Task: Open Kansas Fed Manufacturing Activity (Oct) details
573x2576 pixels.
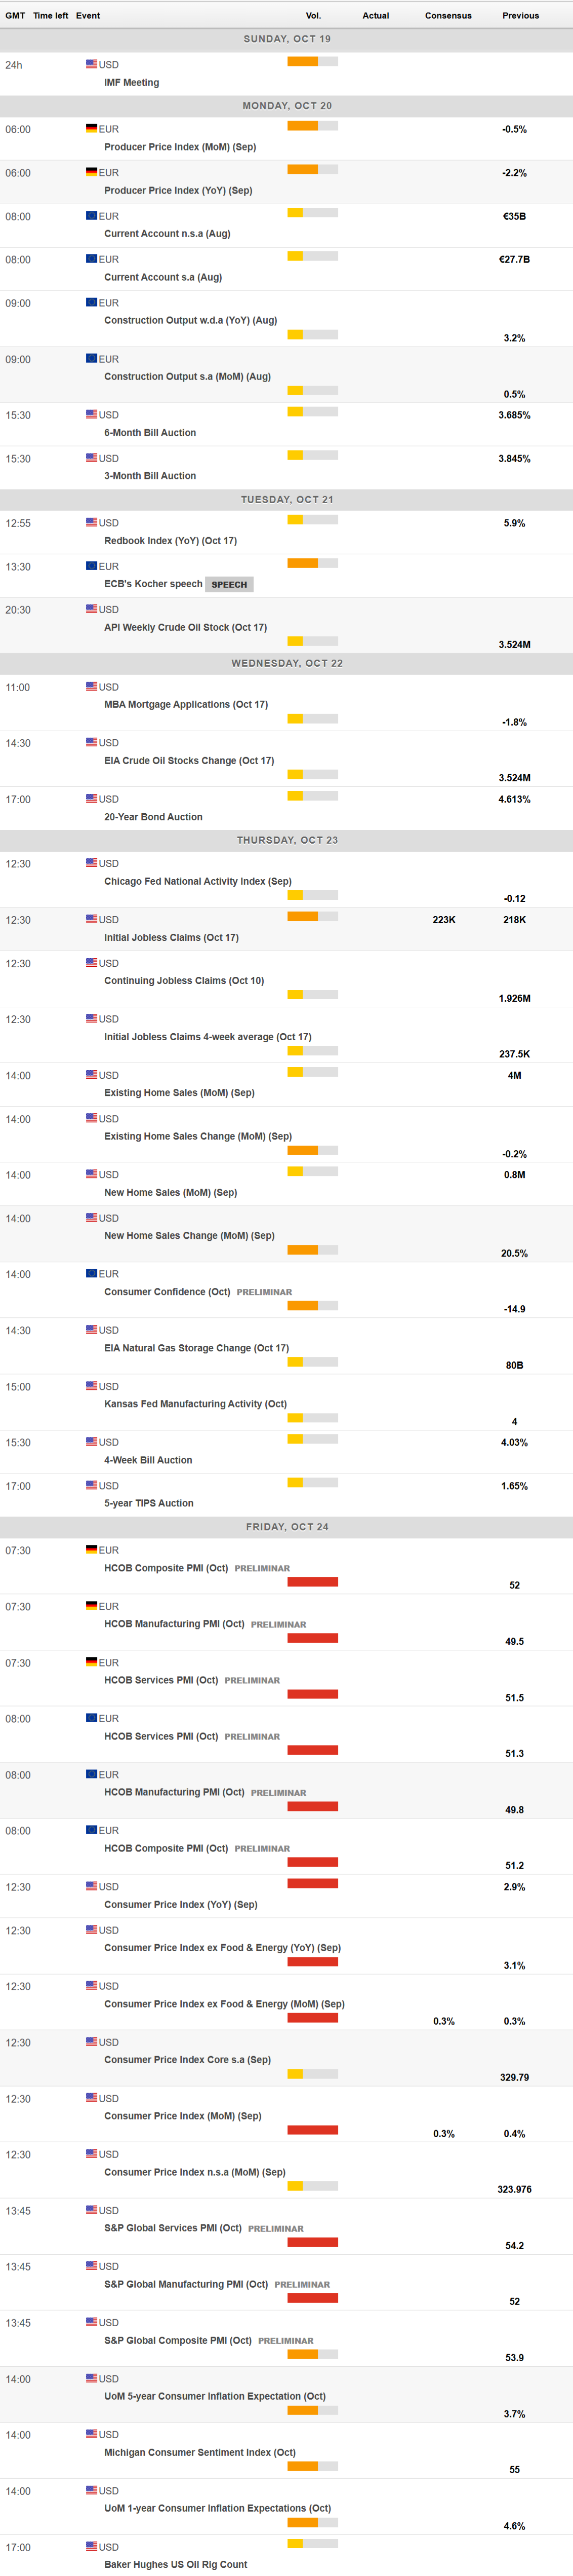Action: 196,1404
